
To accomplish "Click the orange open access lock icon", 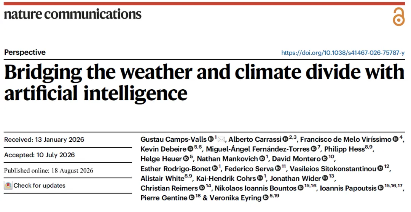I will [x=398, y=16].
